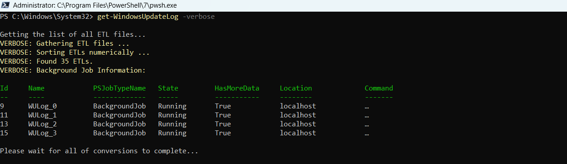Click the Name column header
Screen dimensions: 567x164
click(x=36, y=88)
